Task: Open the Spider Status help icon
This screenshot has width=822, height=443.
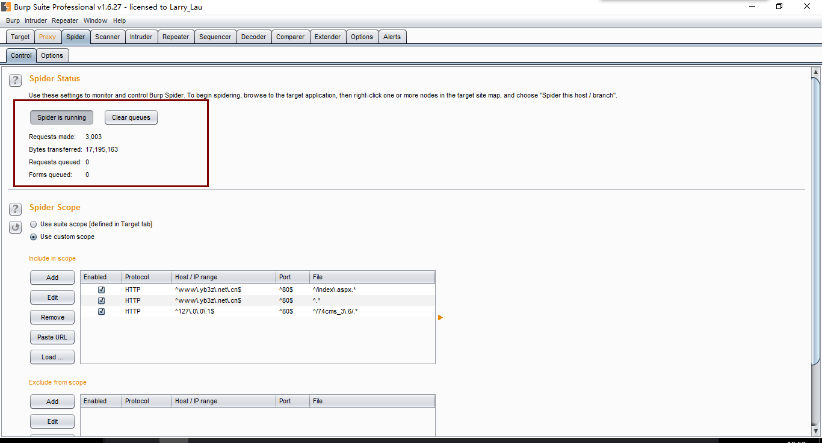Action: point(16,80)
